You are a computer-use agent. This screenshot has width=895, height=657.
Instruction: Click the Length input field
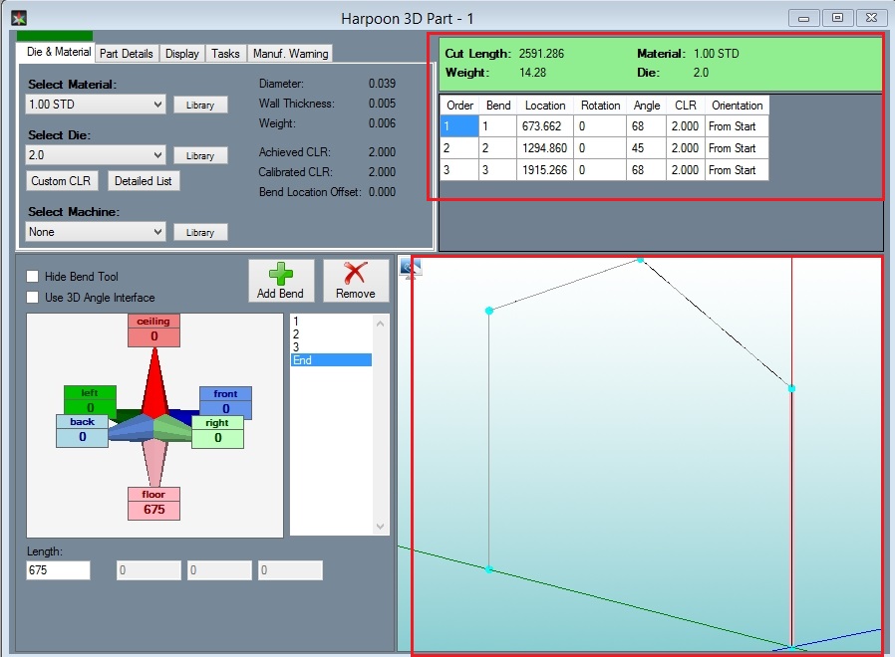coord(58,570)
